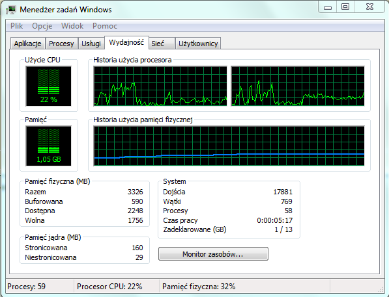The width and height of the screenshot is (389, 297).
Task: Switch to the Aplikacje tab
Action: [28, 44]
